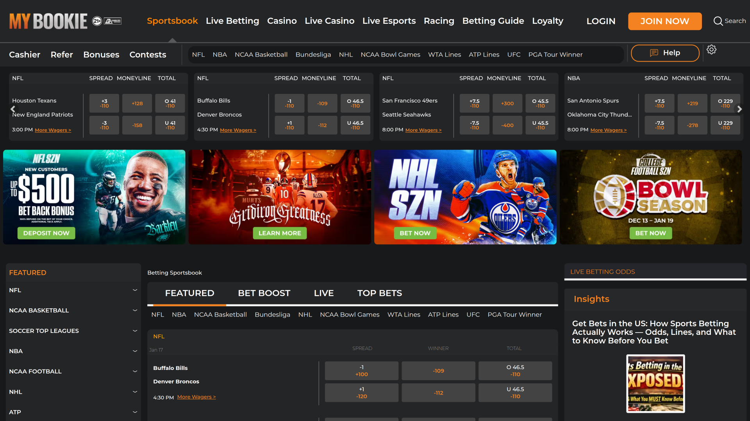This screenshot has width=750, height=421.
Task: Select Under 45.5 for 49ers-Seahawks
Action: point(540,125)
